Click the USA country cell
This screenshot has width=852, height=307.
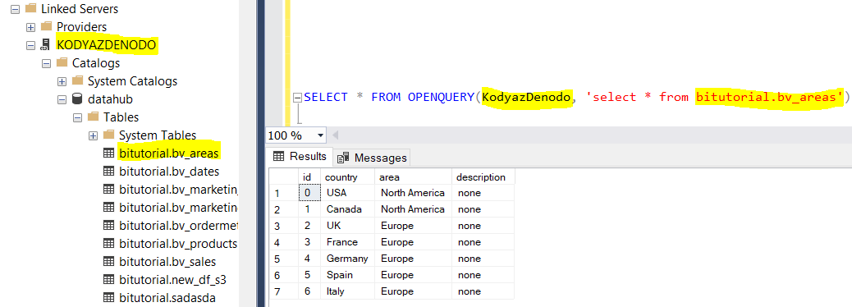[347, 193]
